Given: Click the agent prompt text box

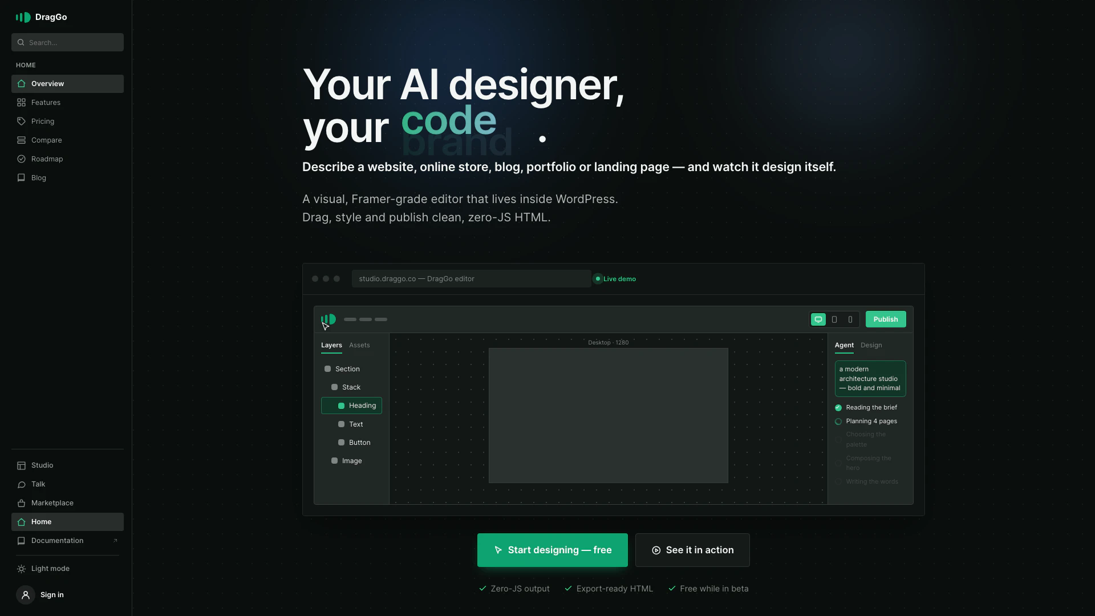Looking at the screenshot, I should click(870, 379).
